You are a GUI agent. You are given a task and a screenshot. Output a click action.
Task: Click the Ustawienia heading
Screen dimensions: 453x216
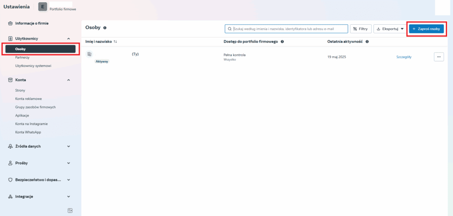16,7
